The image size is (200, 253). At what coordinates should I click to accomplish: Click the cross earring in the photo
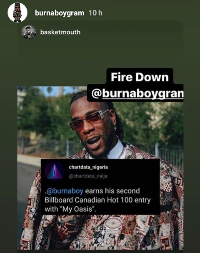(x=115, y=128)
